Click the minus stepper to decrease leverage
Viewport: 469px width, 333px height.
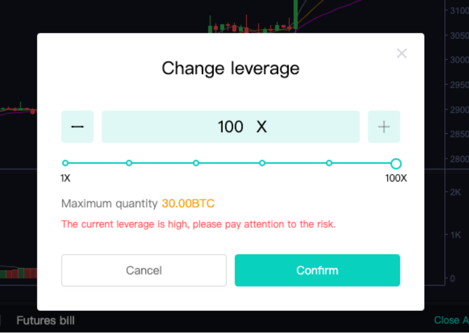pyautogui.click(x=77, y=126)
